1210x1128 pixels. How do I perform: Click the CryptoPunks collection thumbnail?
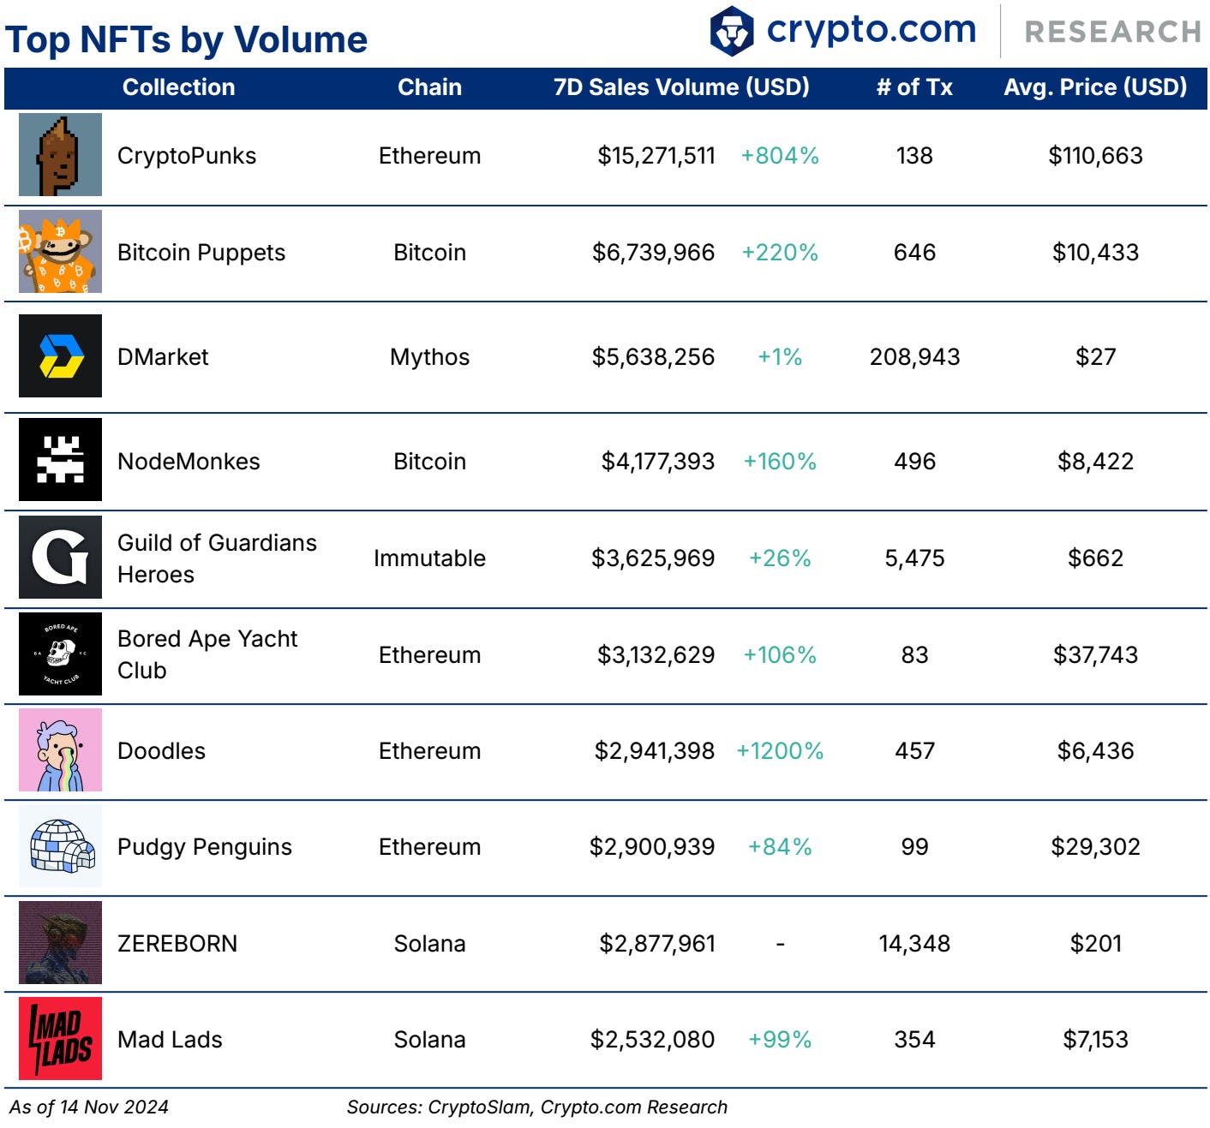(60, 155)
